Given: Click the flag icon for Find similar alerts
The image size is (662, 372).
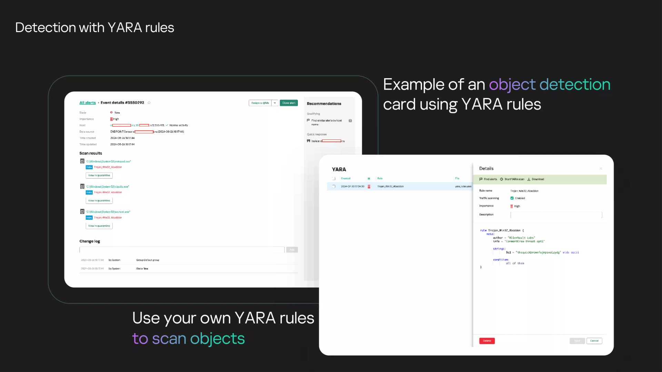Looking at the screenshot, I should pyautogui.click(x=308, y=120).
